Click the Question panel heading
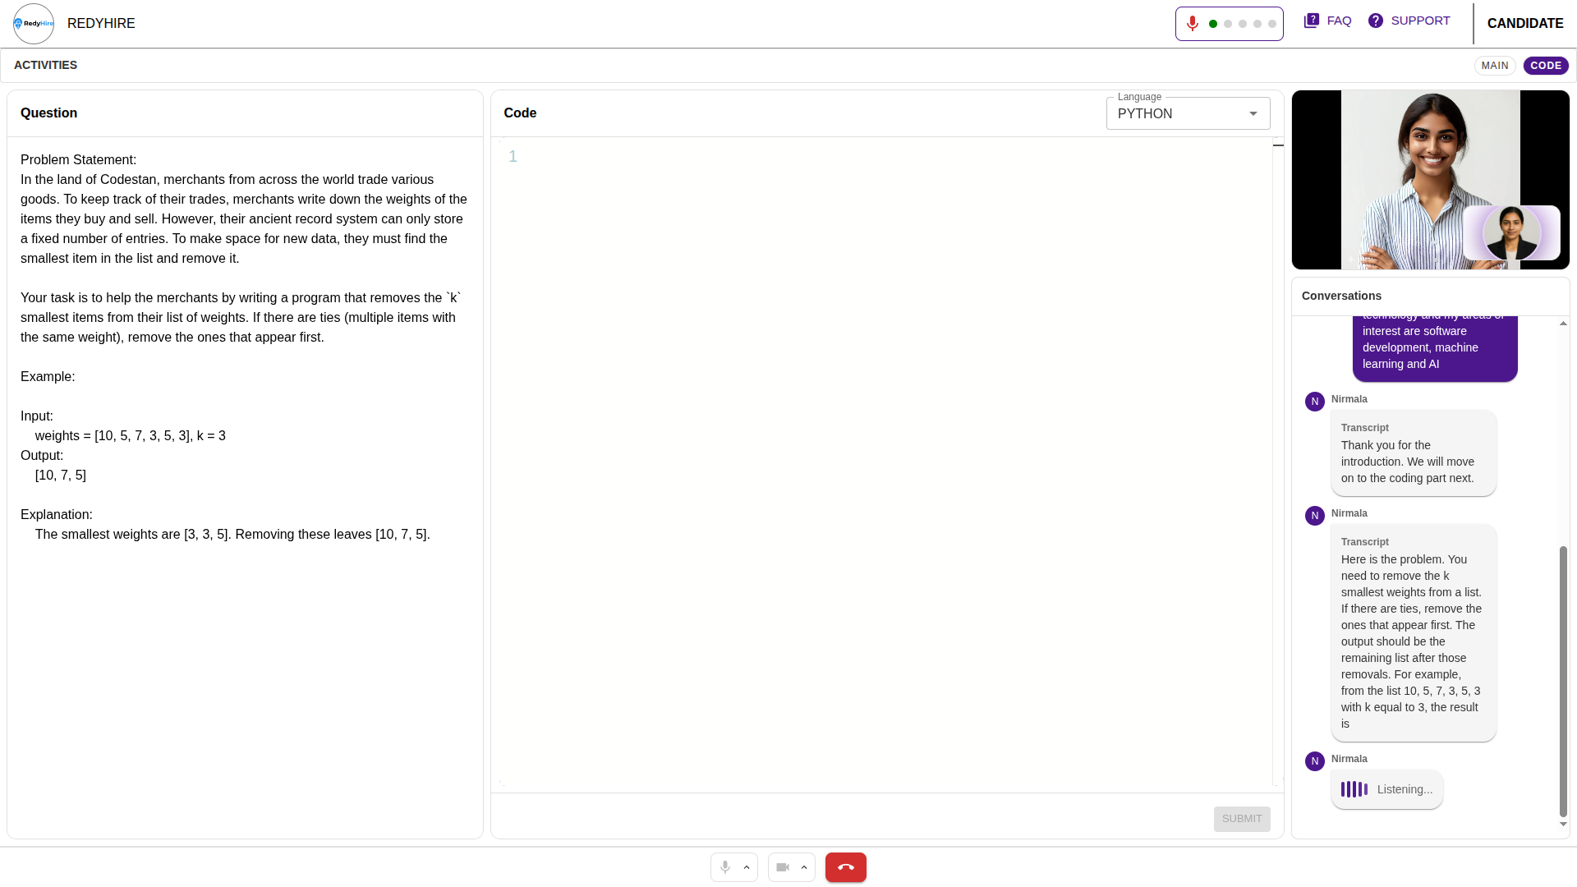The image size is (1577, 887). [48, 113]
